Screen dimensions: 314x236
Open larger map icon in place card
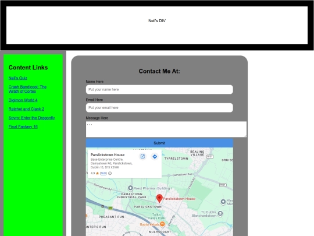[142, 157]
